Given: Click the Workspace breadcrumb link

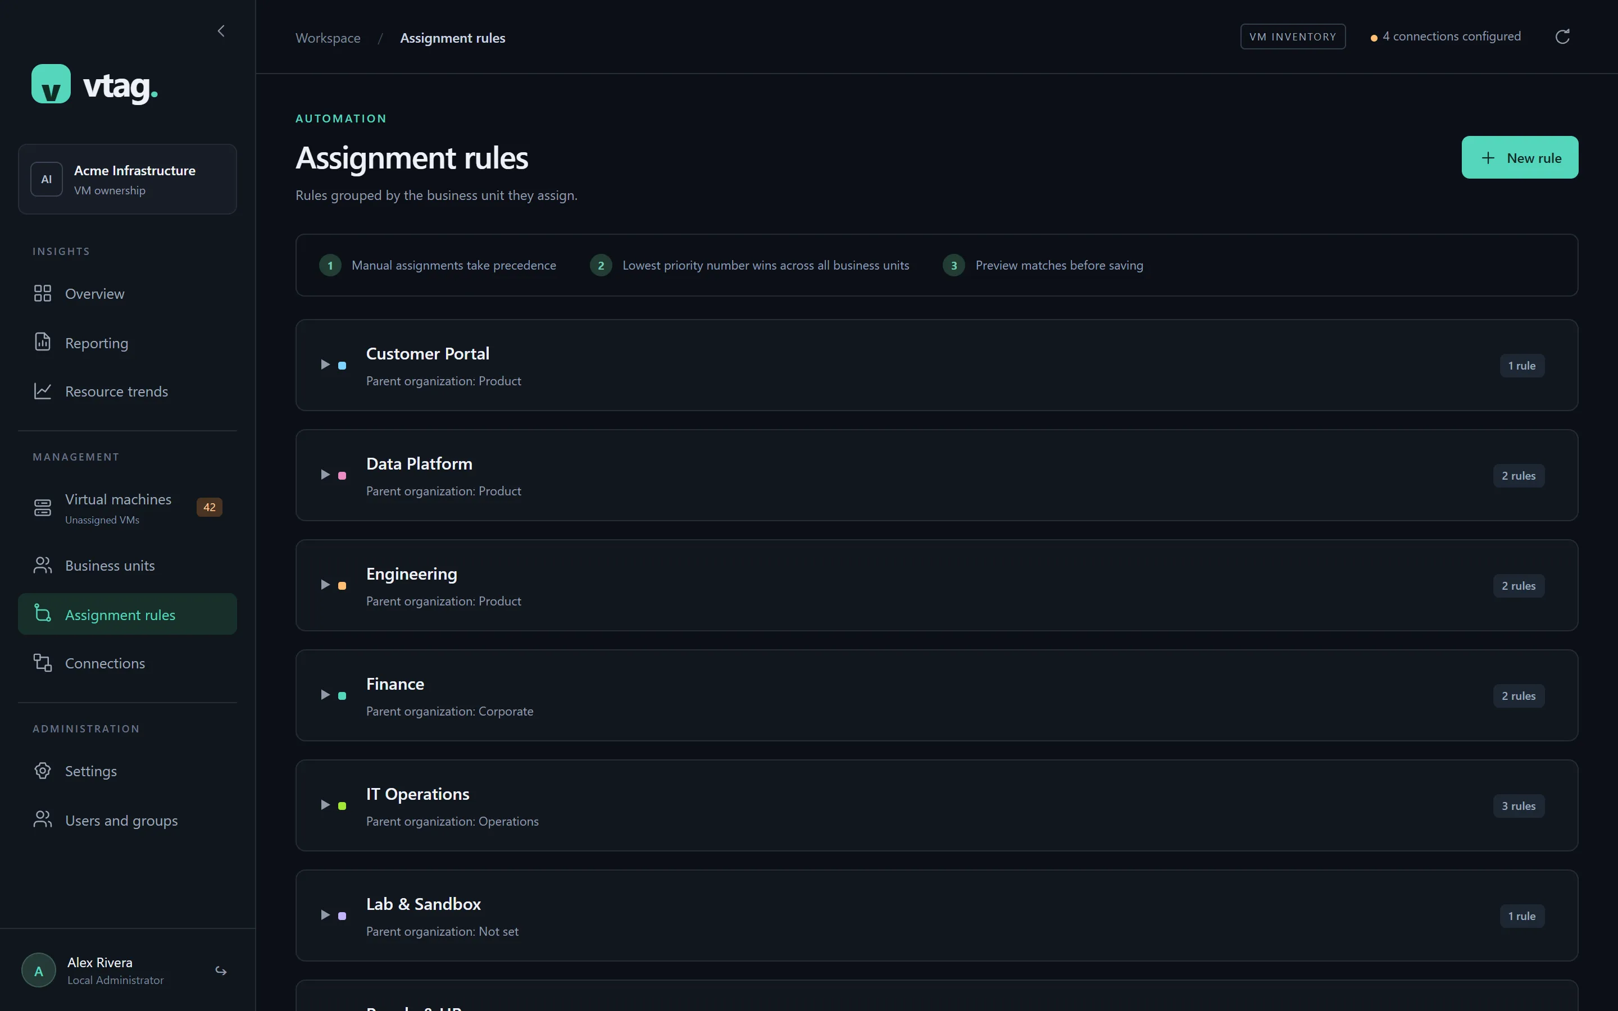Looking at the screenshot, I should point(328,38).
